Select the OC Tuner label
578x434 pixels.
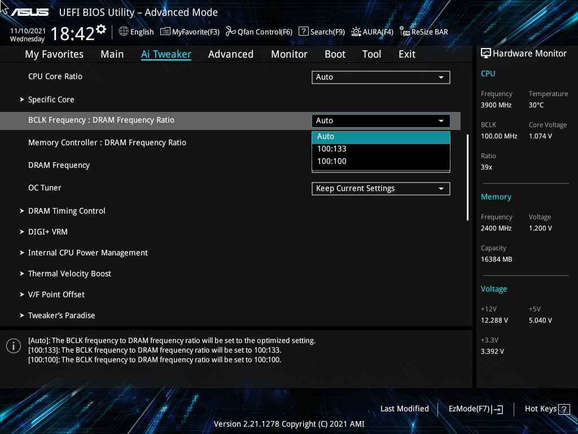click(x=45, y=188)
